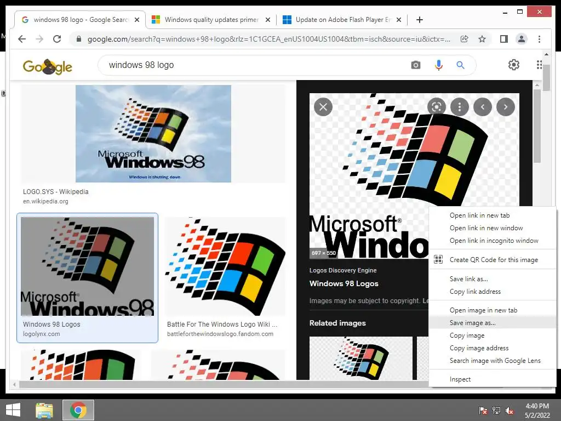The height and width of the screenshot is (421, 561).
Task: Open the Battle For The Windows Logo Wiki link
Action: click(222, 325)
